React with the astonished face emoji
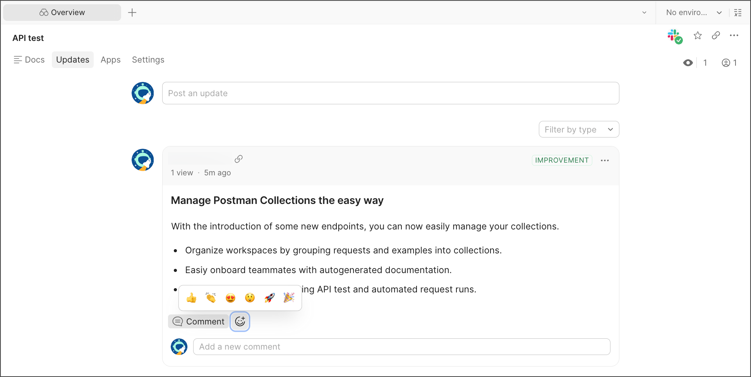Image resolution: width=751 pixels, height=377 pixels. (250, 298)
